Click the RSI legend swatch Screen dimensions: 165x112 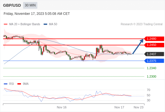coord(6,84)
